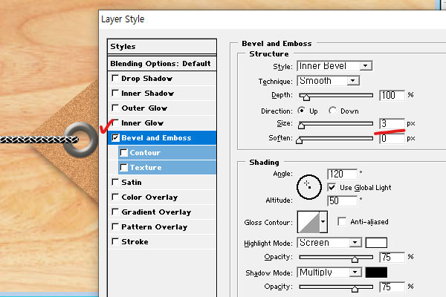
Task: Click the Soften value field
Action: [x=392, y=138]
